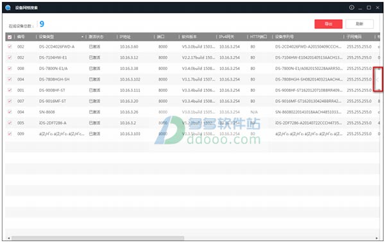
Task: Click the SADP app logo in title bar
Action: (8, 7)
